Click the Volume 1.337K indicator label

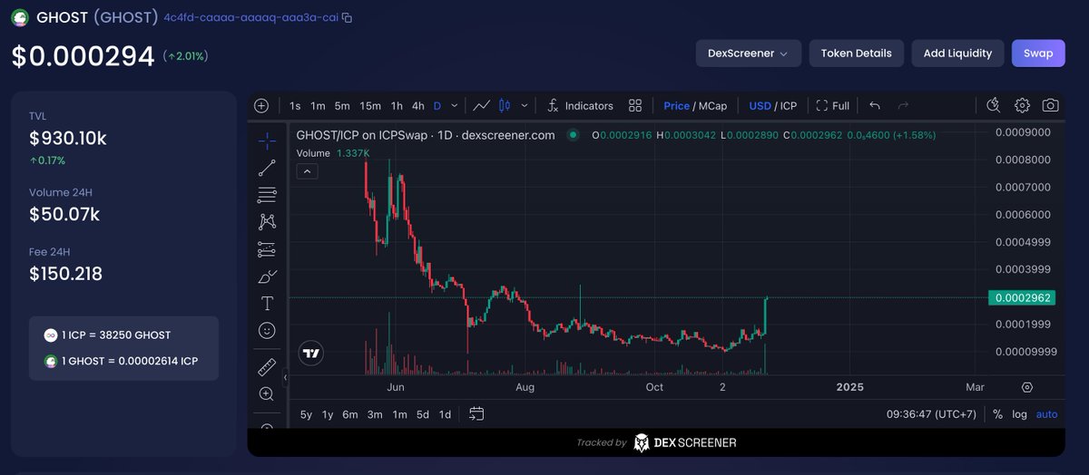click(x=333, y=153)
